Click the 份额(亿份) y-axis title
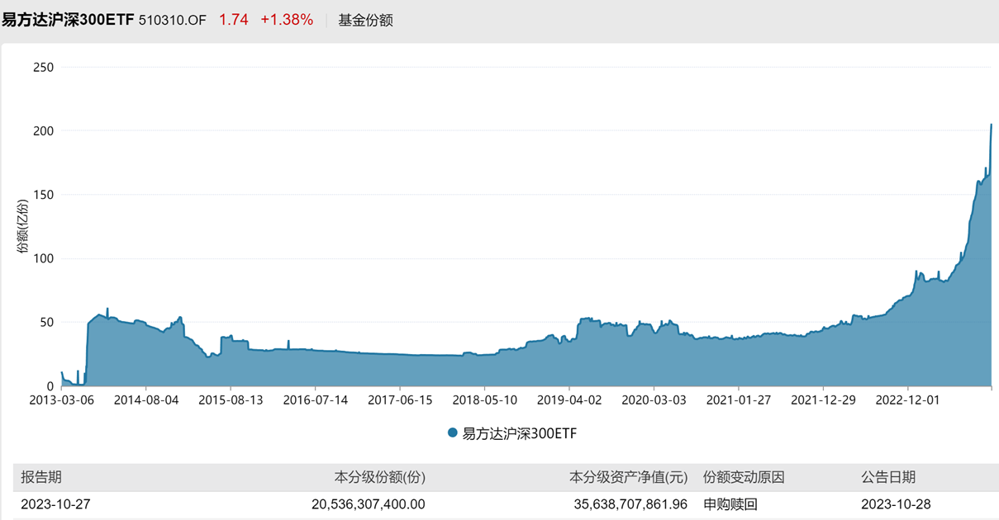Screen dimensions: 999x520 click(24, 226)
